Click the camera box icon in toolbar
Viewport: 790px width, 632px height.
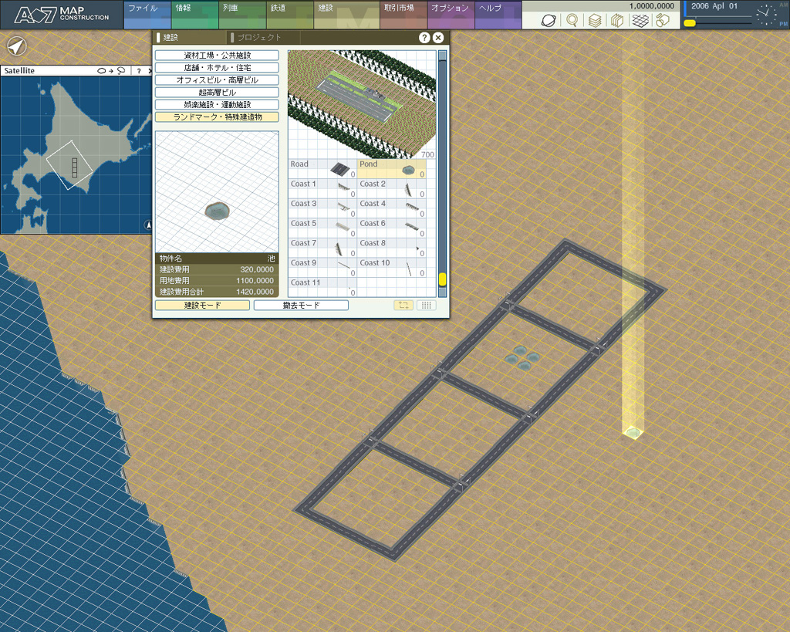(663, 20)
